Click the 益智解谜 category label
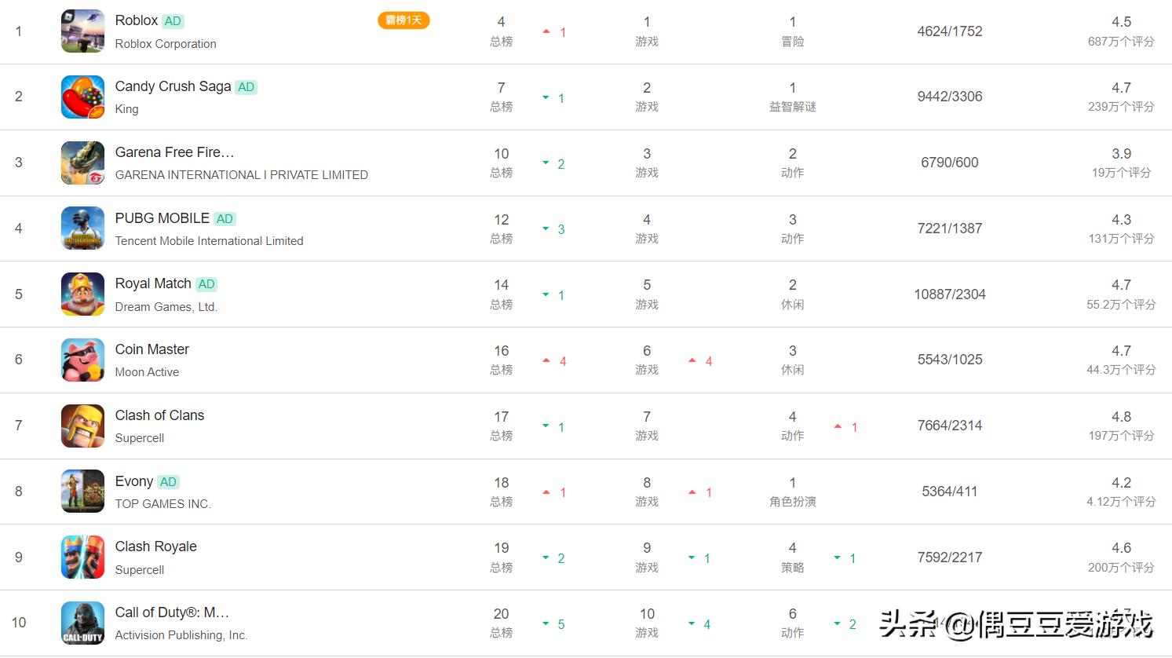 click(x=793, y=107)
